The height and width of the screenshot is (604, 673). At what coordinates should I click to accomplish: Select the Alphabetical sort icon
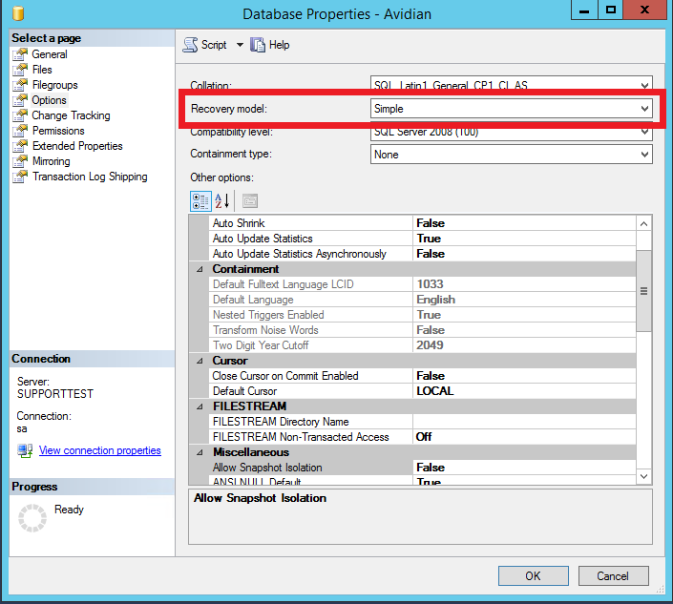click(x=222, y=201)
